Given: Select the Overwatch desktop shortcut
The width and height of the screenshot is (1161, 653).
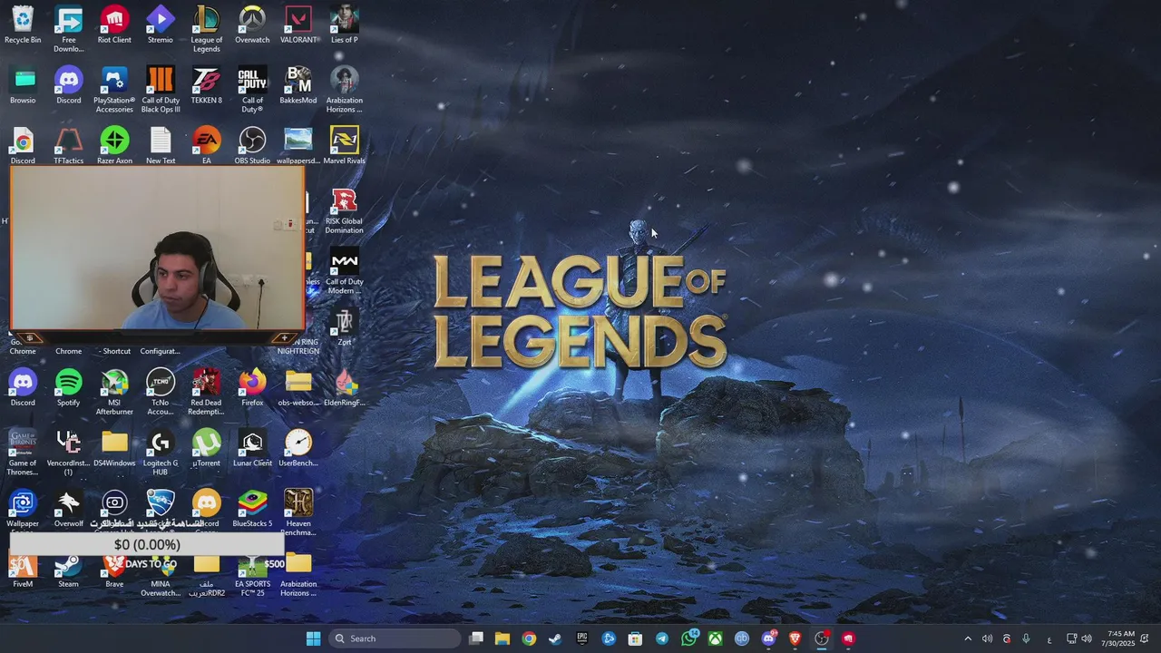Looking at the screenshot, I should click(252, 24).
